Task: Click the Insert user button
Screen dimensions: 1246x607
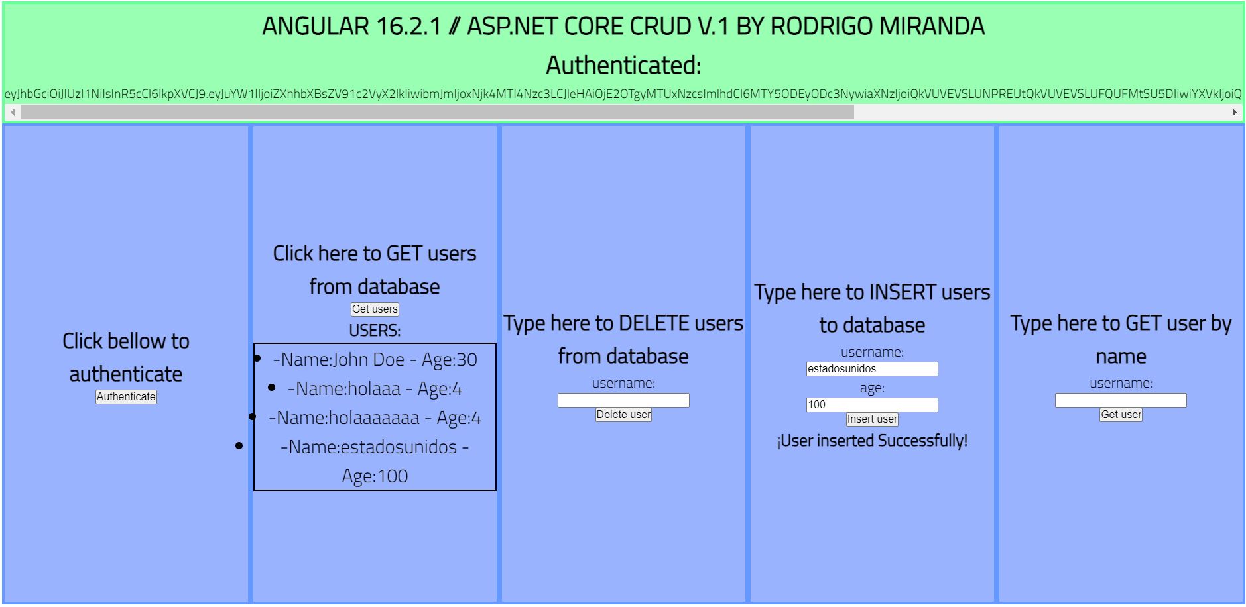Action: click(872, 419)
